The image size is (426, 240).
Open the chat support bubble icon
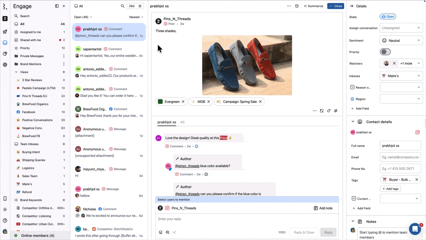[x=415, y=229]
